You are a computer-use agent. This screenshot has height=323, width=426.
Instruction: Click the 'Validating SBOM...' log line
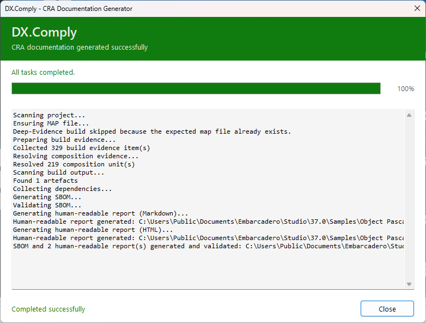(47, 205)
